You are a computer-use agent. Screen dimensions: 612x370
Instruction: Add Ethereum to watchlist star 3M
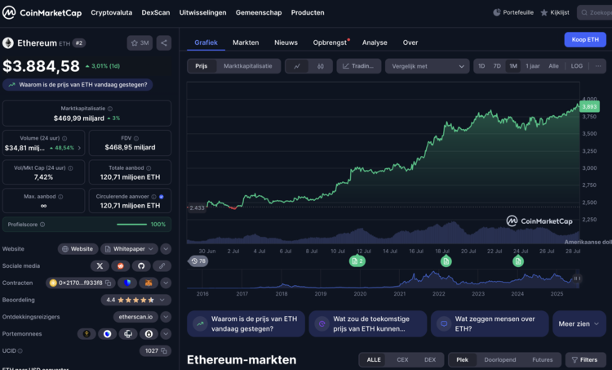pos(140,43)
